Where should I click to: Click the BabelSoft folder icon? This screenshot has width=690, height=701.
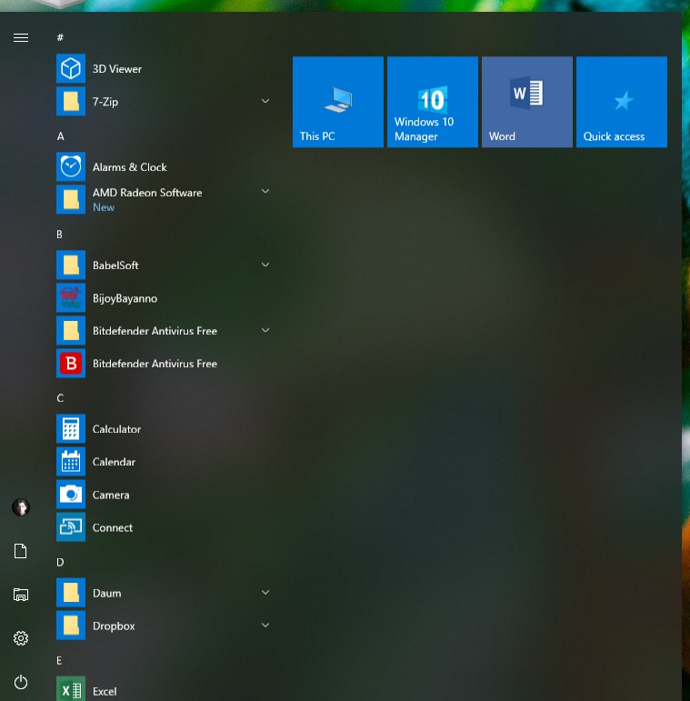coord(71,265)
